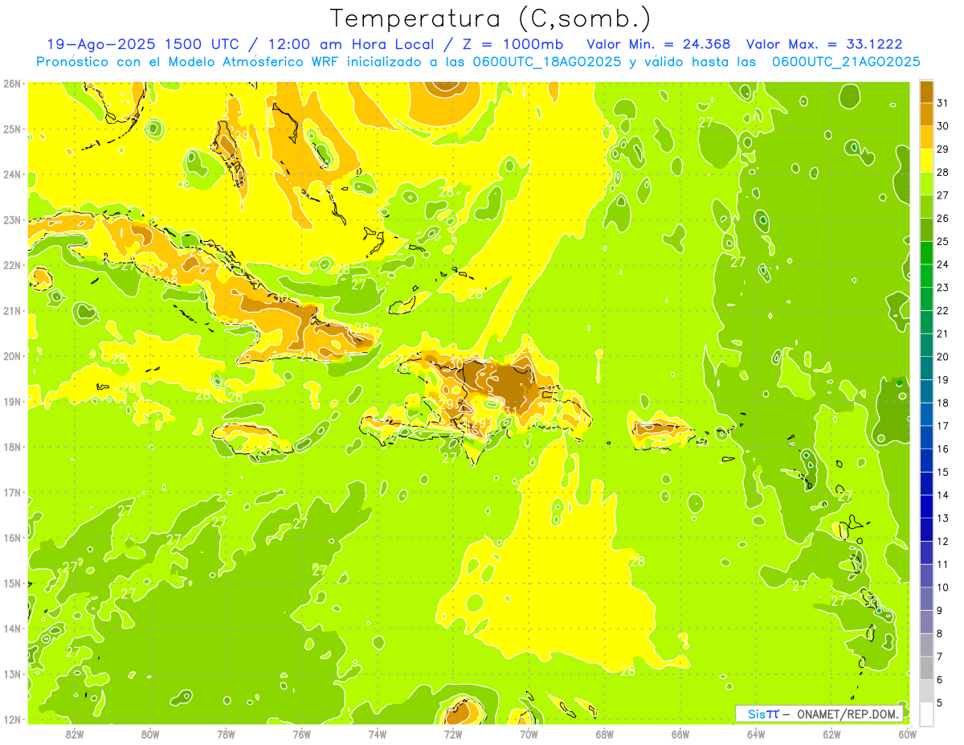
Task: Click the 74W longitude axis label
Action: pos(378,733)
